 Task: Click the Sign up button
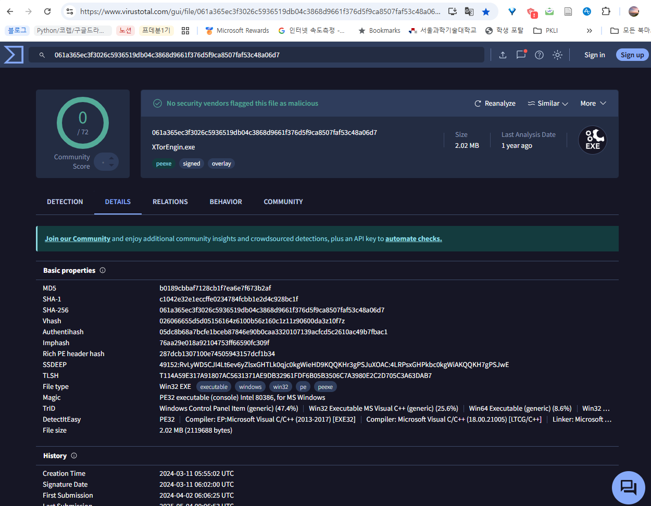[632, 55]
